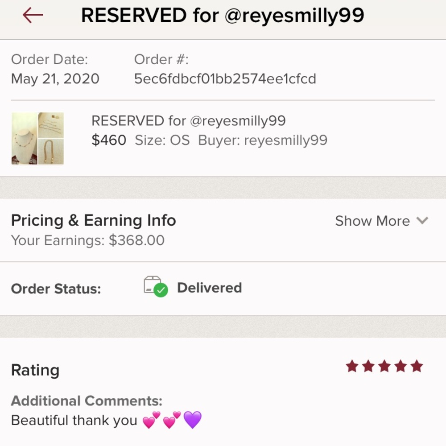Tap the purple heart emoji
Image resolution: width=446 pixels, height=446 pixels.
[193, 420]
